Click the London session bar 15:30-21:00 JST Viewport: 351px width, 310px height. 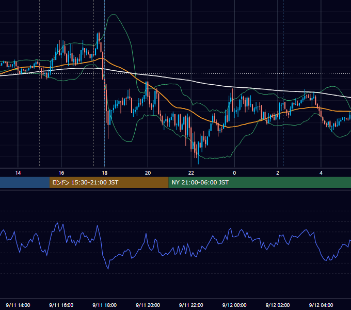tap(109, 182)
